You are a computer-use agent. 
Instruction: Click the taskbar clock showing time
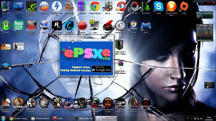(x=209, y=119)
